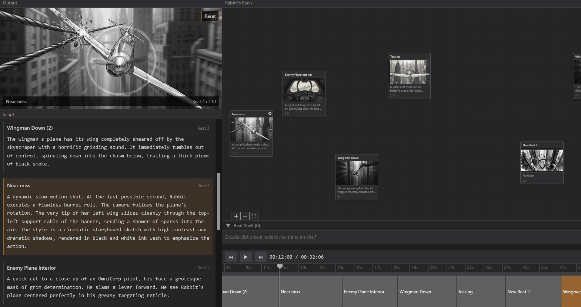Screen dimensions: 581x307
Task: Select the Teasing clip in the timeline
Action: coord(480,291)
